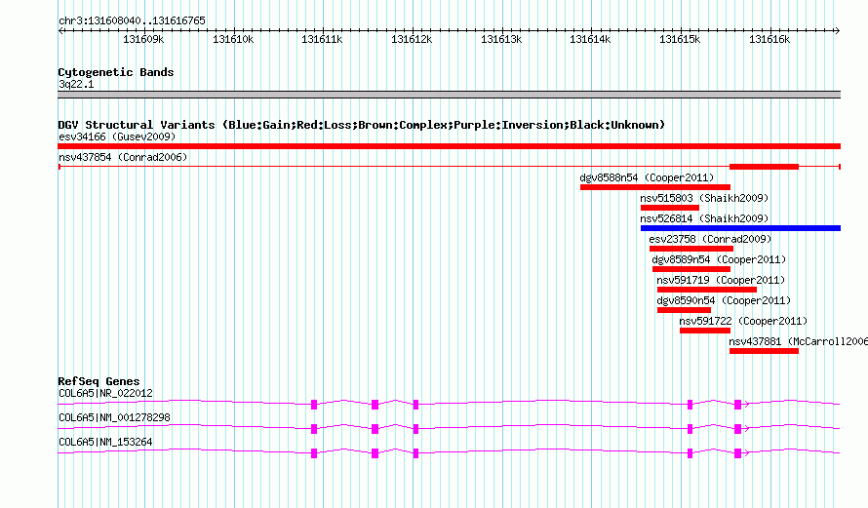868x508 pixels.
Task: Click the esv34166 (Gusev2009) red bar
Action: click(449, 146)
